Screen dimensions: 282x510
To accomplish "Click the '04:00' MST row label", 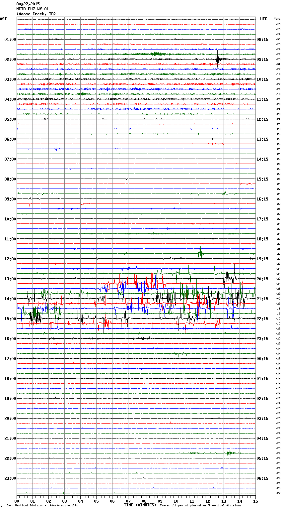I will (x=10, y=99).
